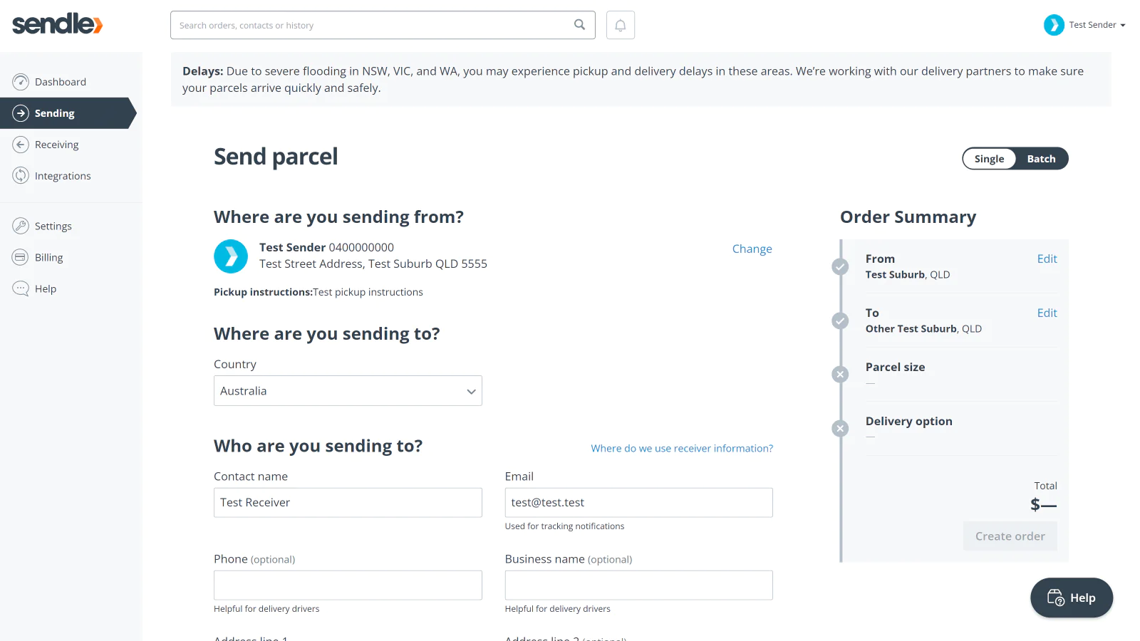Click the Sendle logo
This screenshot has width=1140, height=641.
(x=57, y=24)
